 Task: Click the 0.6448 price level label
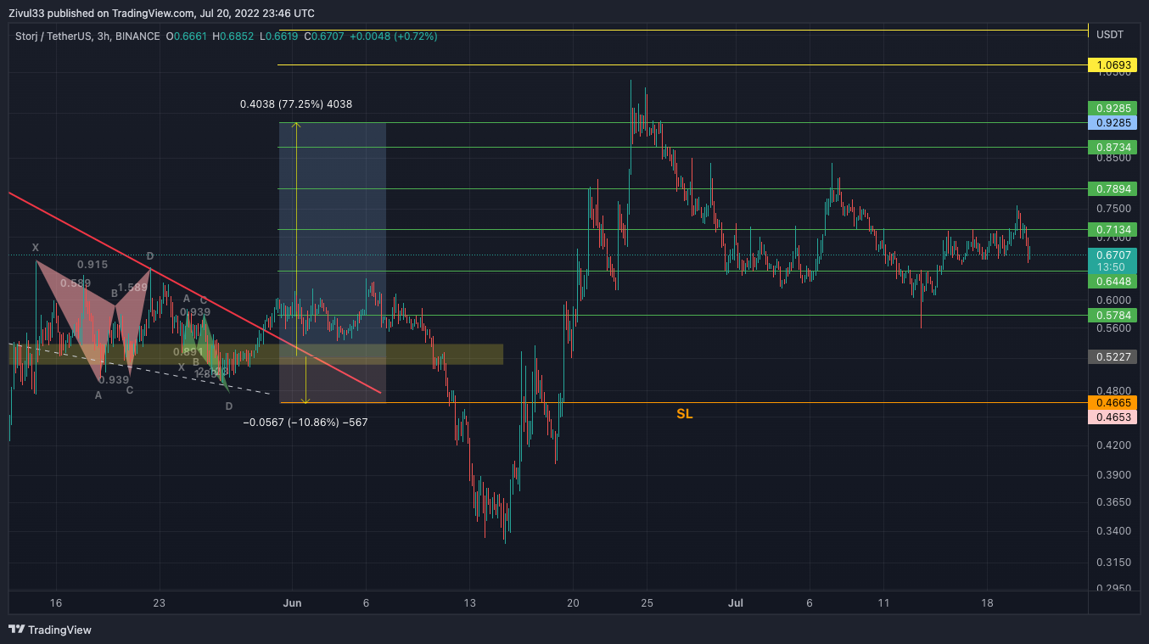pyautogui.click(x=1112, y=282)
